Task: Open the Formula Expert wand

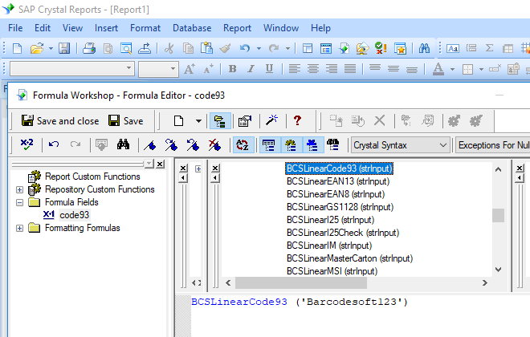Action: click(x=271, y=120)
